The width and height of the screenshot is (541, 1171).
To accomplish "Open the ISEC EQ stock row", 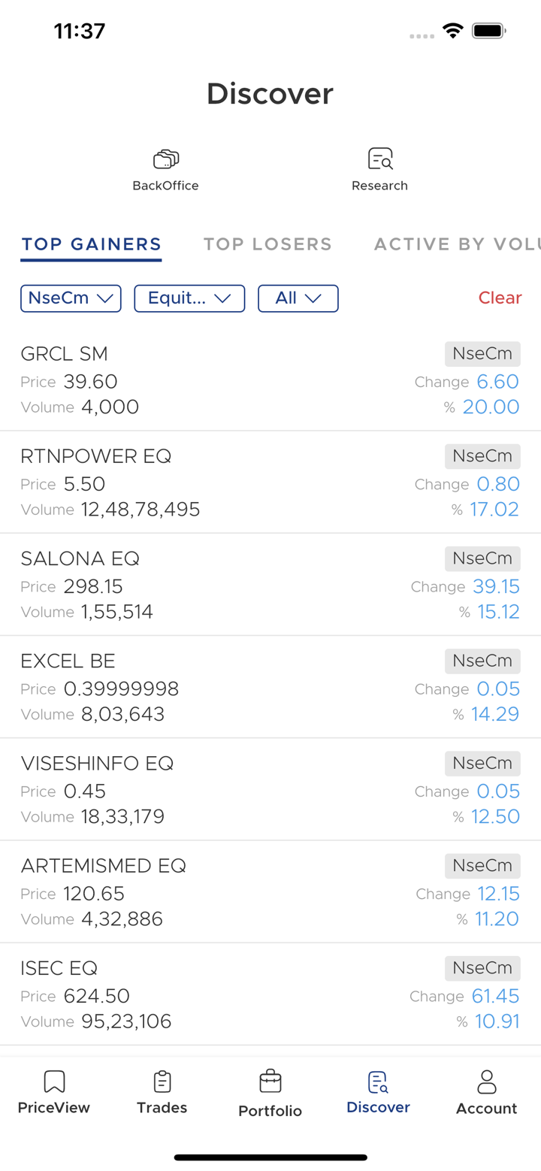I will pos(225,994).
